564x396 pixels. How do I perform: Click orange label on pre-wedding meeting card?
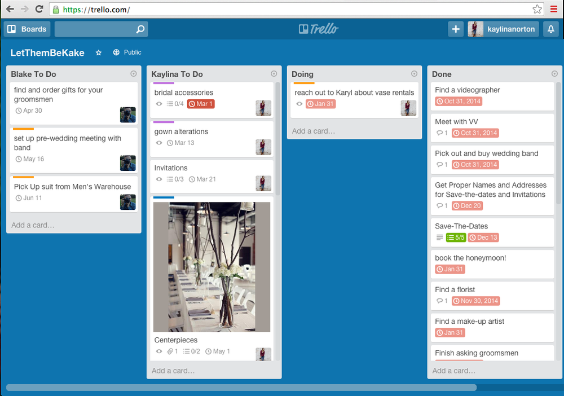[x=23, y=129]
